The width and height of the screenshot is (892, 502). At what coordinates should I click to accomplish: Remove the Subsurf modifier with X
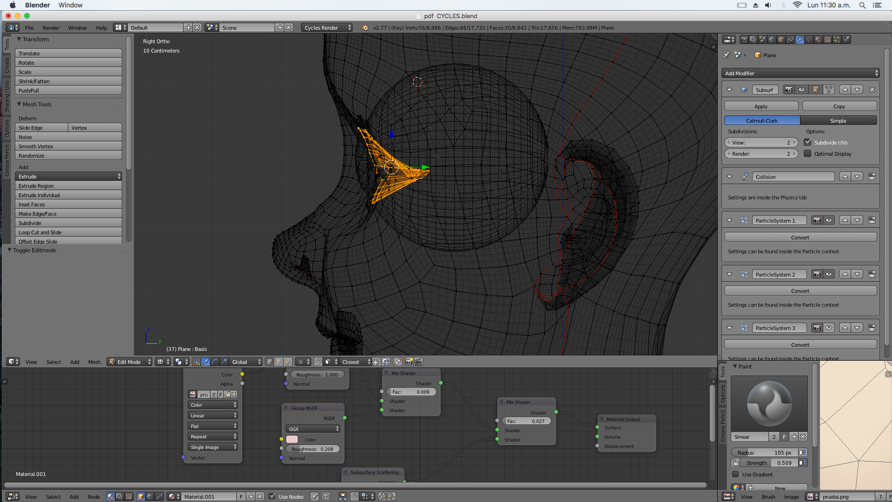pyautogui.click(x=872, y=90)
